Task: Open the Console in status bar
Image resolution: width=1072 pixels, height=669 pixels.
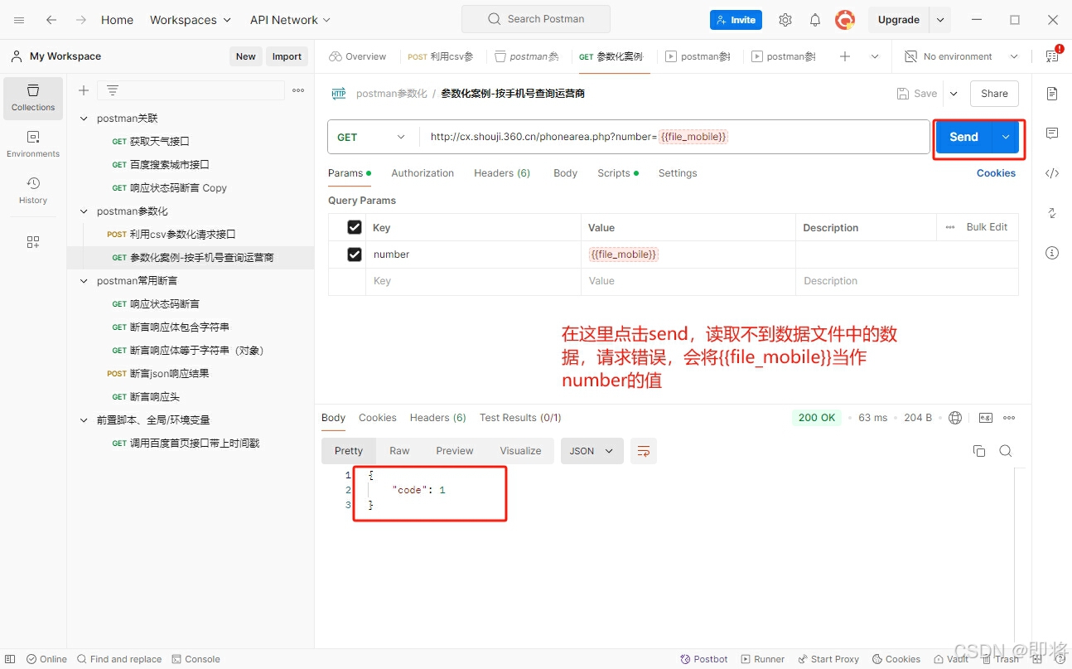Action: click(196, 659)
